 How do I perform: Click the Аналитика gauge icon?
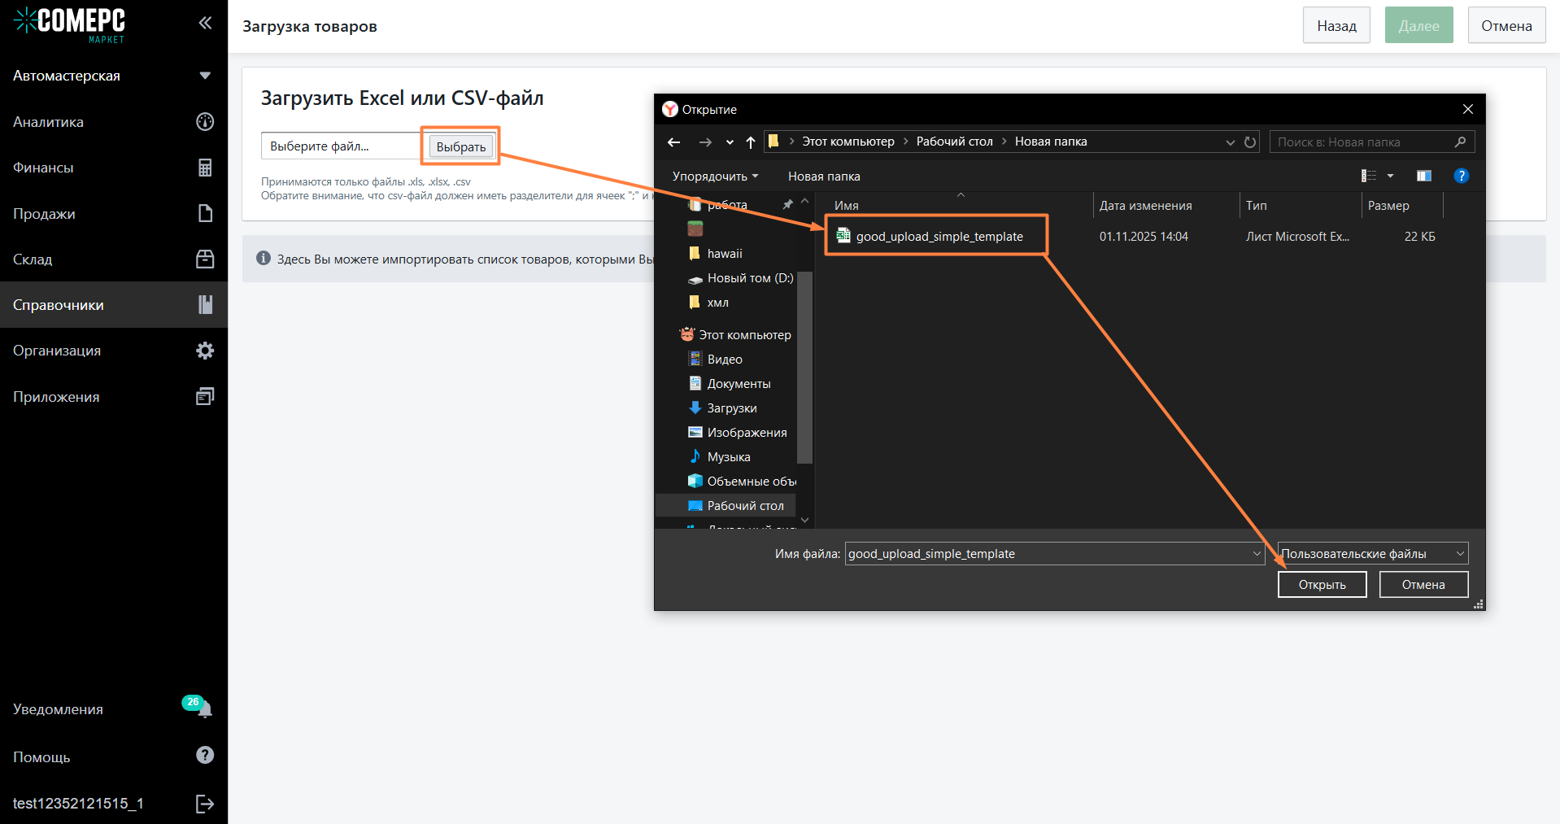click(205, 122)
